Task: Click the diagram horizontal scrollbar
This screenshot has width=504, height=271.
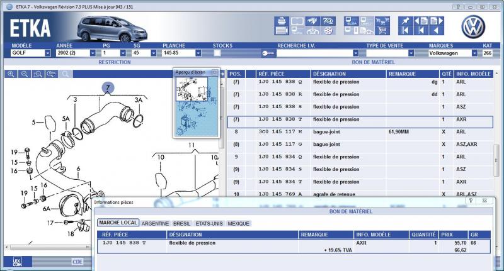Action: coord(49,247)
